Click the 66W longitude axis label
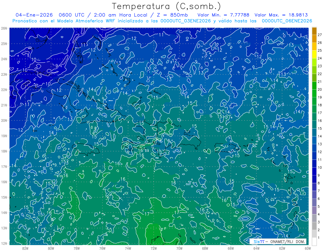Viewport: 327px width, 252px height. (x=231, y=248)
